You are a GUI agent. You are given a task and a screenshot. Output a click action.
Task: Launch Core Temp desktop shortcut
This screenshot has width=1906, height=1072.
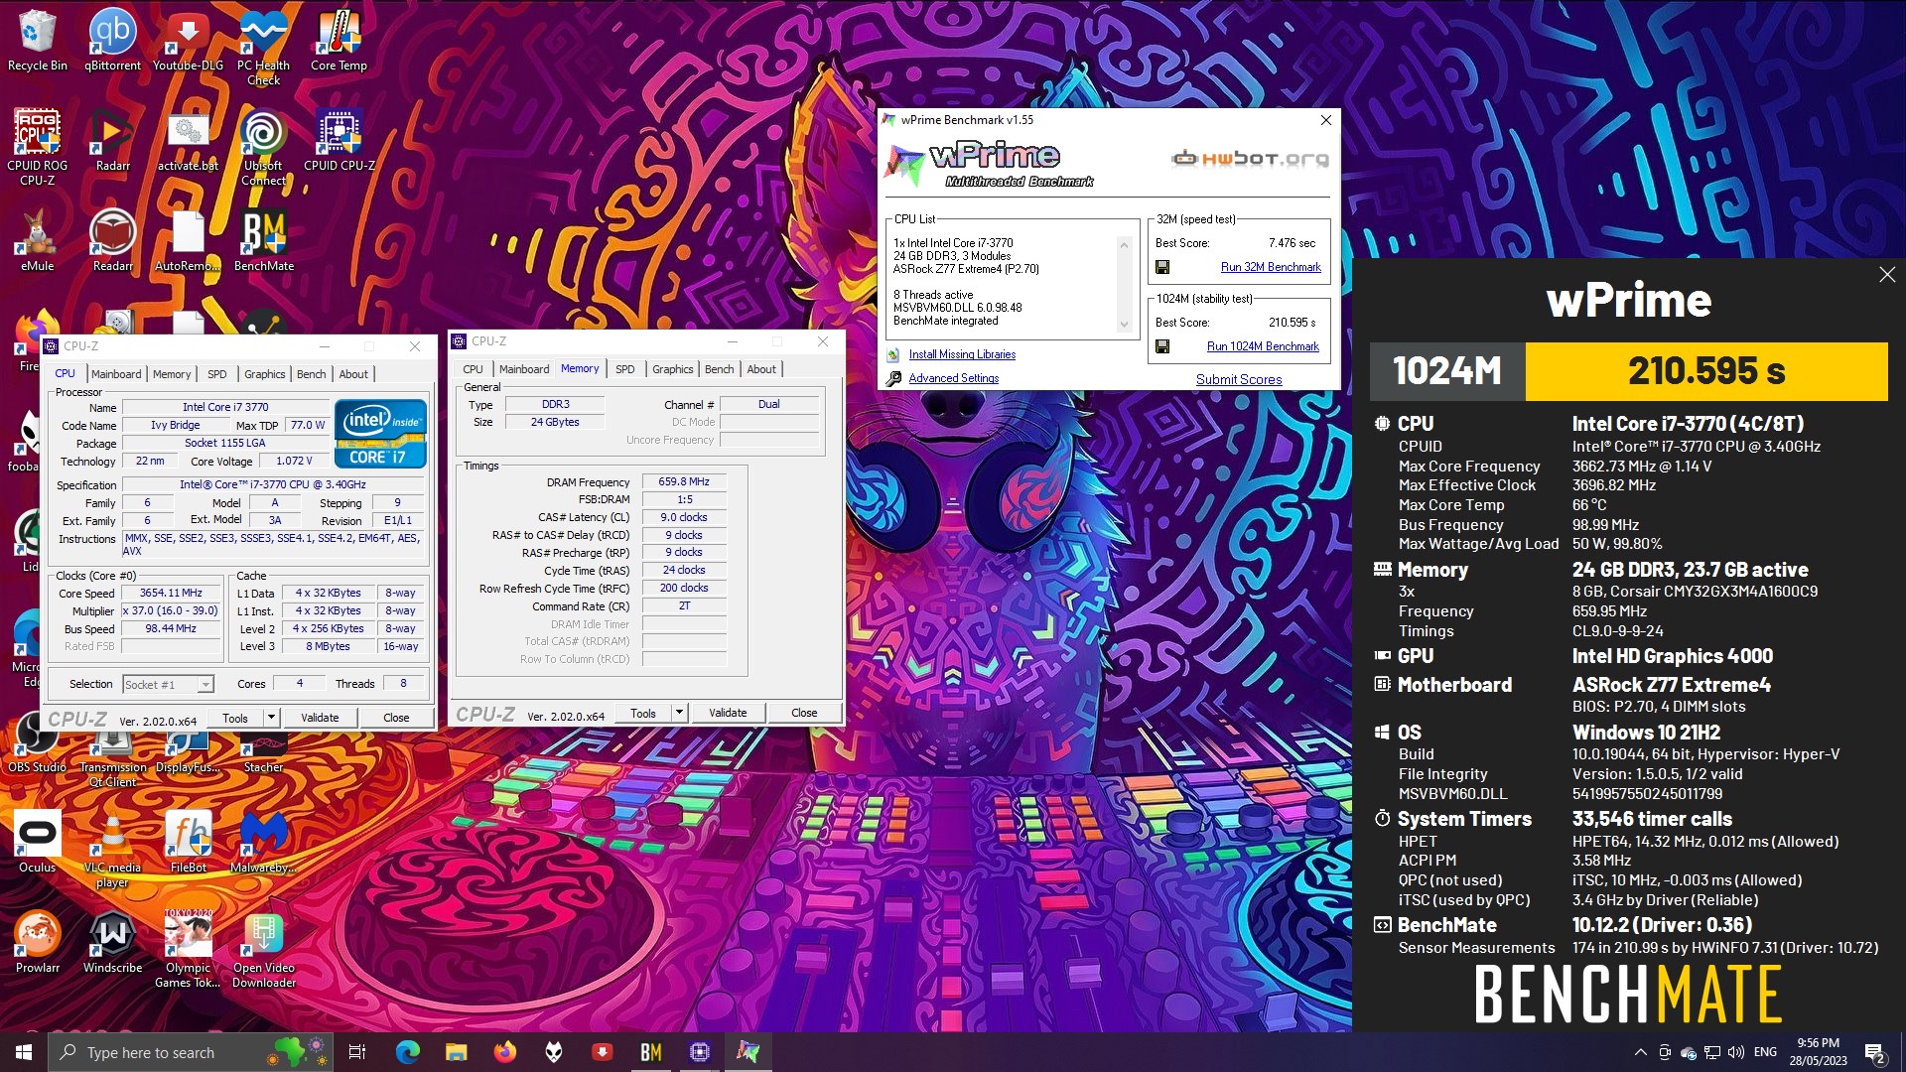point(339,40)
